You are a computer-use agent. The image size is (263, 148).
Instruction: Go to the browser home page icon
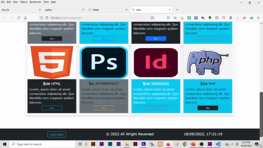coord(25,18)
